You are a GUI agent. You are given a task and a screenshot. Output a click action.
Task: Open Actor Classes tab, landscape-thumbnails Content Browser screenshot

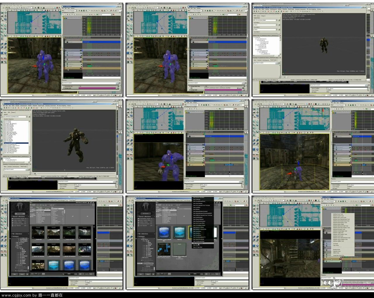pos(21,200)
